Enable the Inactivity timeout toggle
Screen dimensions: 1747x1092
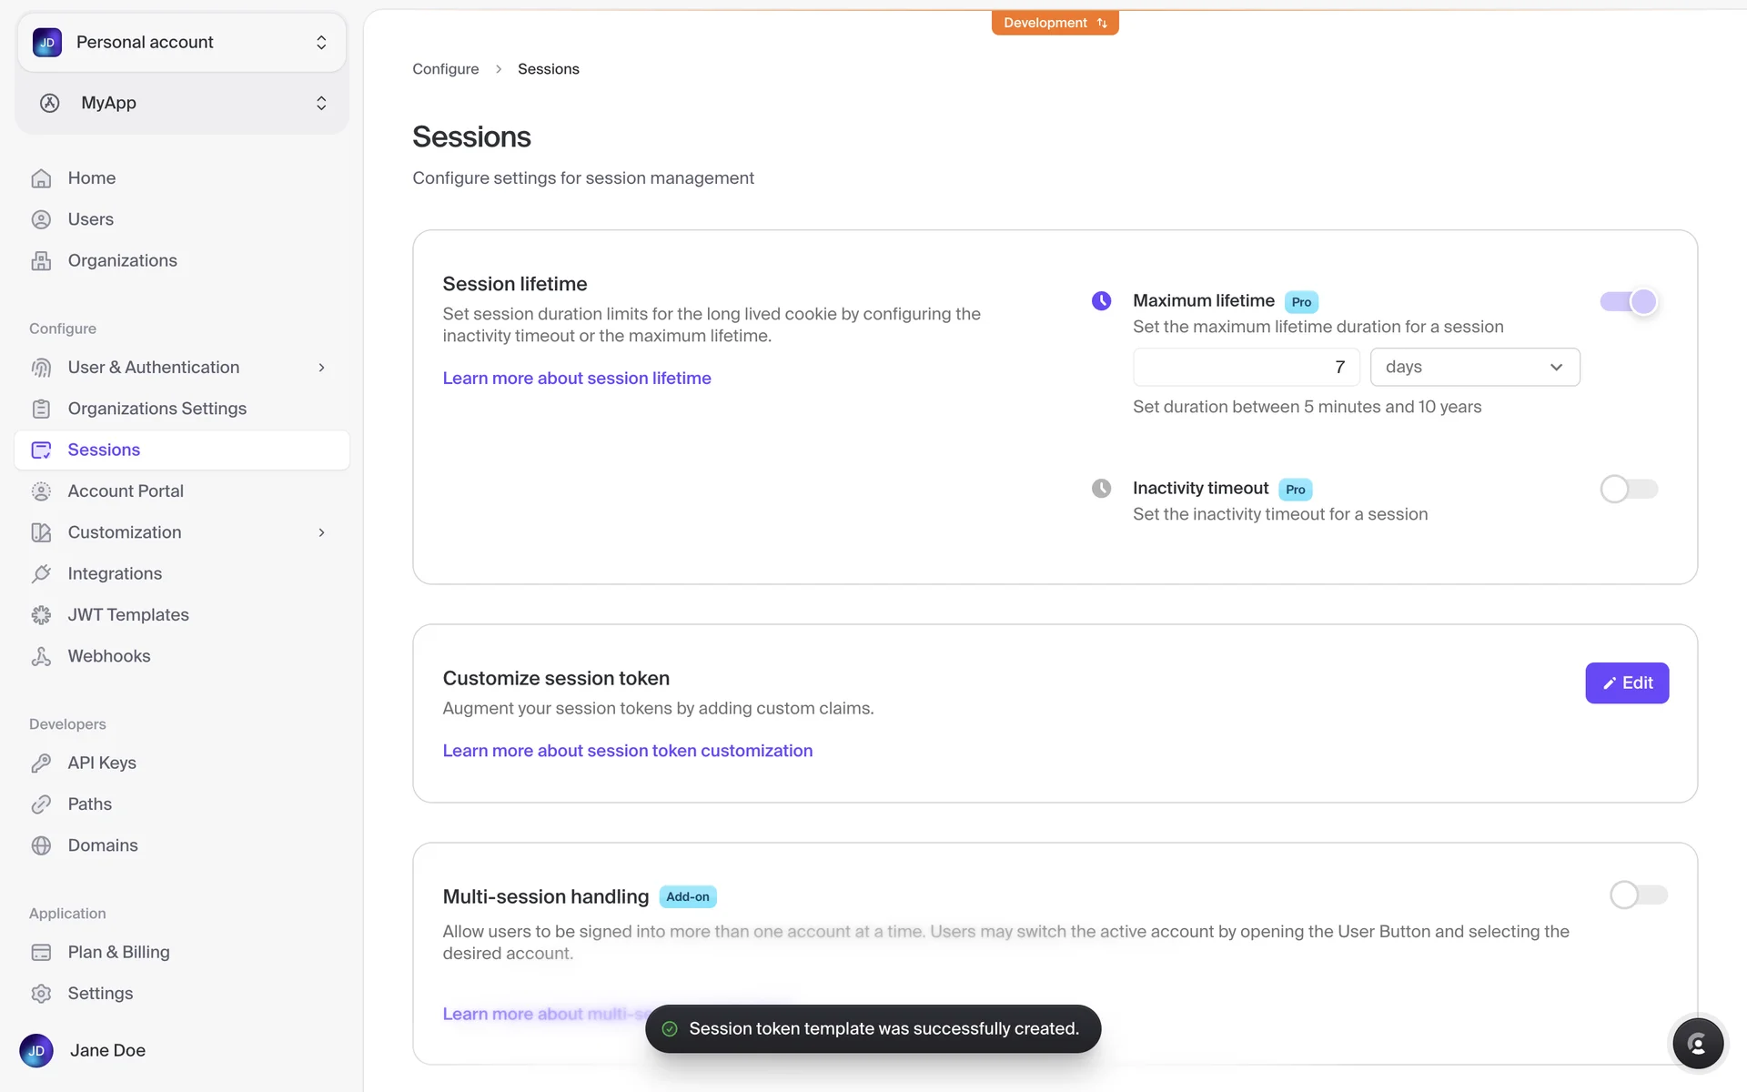click(x=1629, y=489)
